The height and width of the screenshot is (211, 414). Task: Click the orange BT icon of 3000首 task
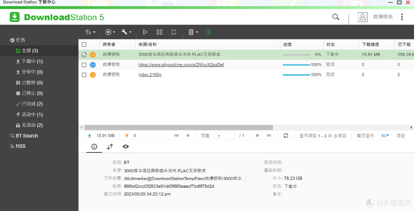pos(93,55)
